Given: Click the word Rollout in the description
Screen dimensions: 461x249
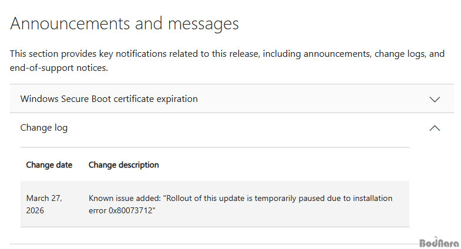Looking at the screenshot, I should click(x=183, y=199).
